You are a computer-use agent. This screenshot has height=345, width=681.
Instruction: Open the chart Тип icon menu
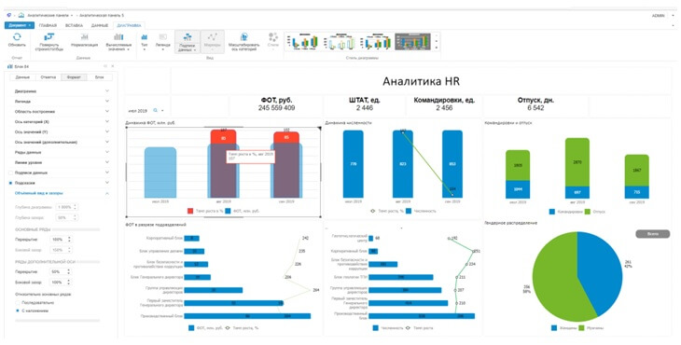(145, 37)
